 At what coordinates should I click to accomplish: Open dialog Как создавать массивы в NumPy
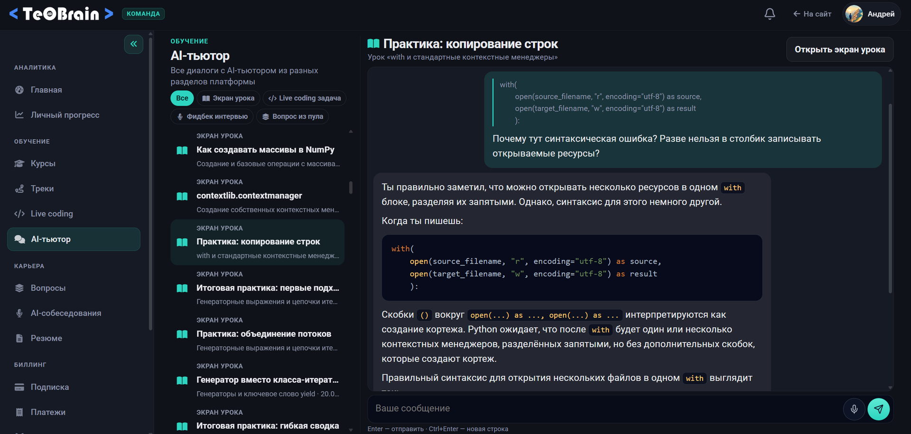click(258, 150)
